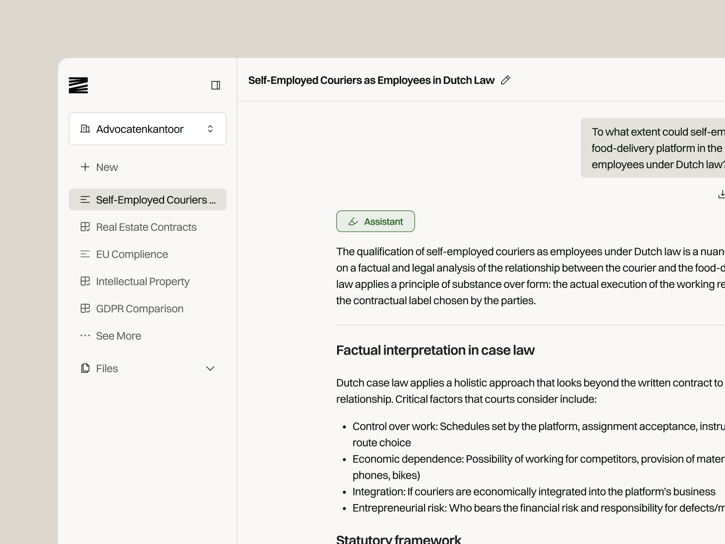Click the table icon next to Real Estate Contracts

click(x=85, y=227)
